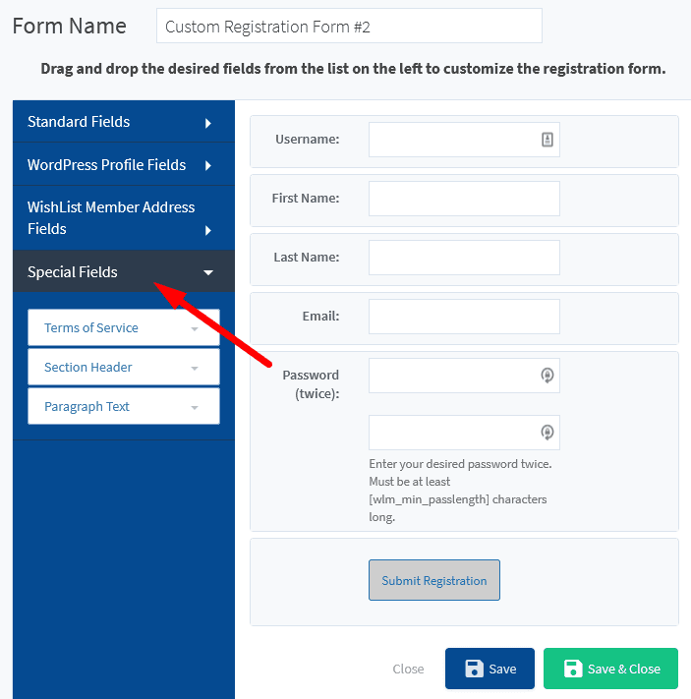
Task: Focus the Form Name text box
Action: point(349,26)
